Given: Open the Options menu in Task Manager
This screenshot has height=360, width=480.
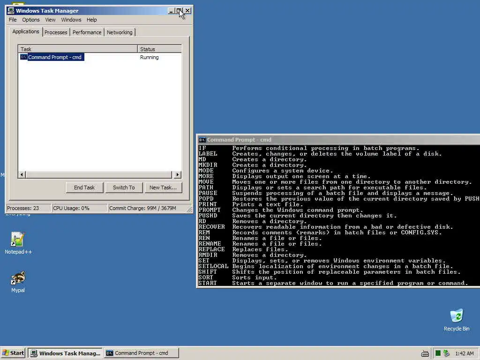Looking at the screenshot, I should 30,20.
